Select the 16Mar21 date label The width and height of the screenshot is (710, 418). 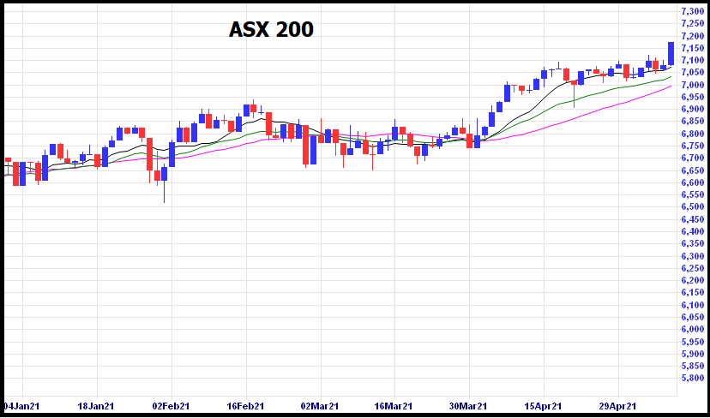pyautogui.click(x=394, y=405)
